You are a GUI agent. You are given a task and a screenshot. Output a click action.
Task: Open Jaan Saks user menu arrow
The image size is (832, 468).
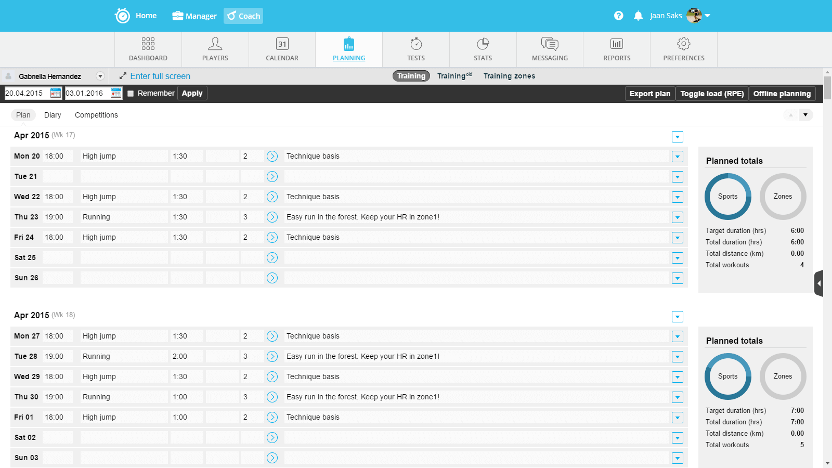point(708,16)
